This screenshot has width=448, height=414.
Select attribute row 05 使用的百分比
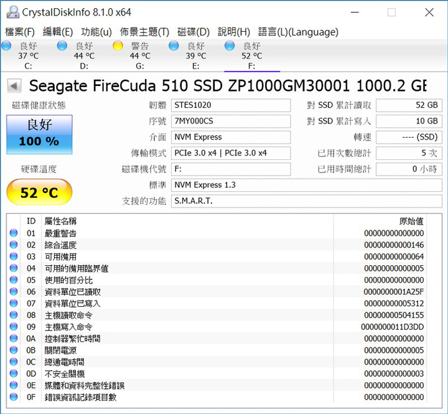pos(217,280)
